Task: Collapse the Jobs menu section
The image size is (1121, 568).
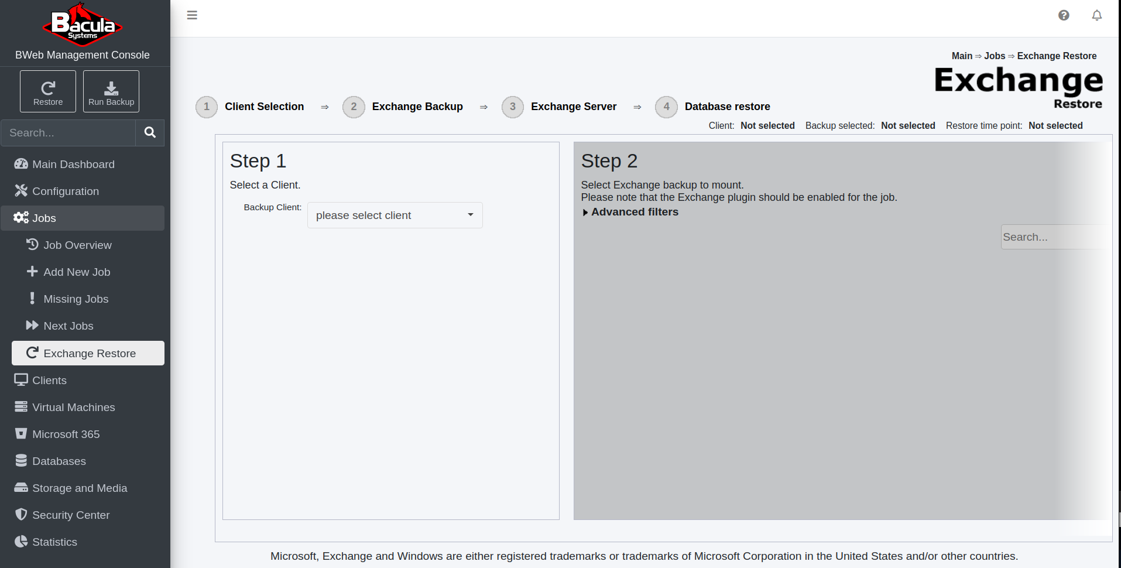Action: coord(83,218)
